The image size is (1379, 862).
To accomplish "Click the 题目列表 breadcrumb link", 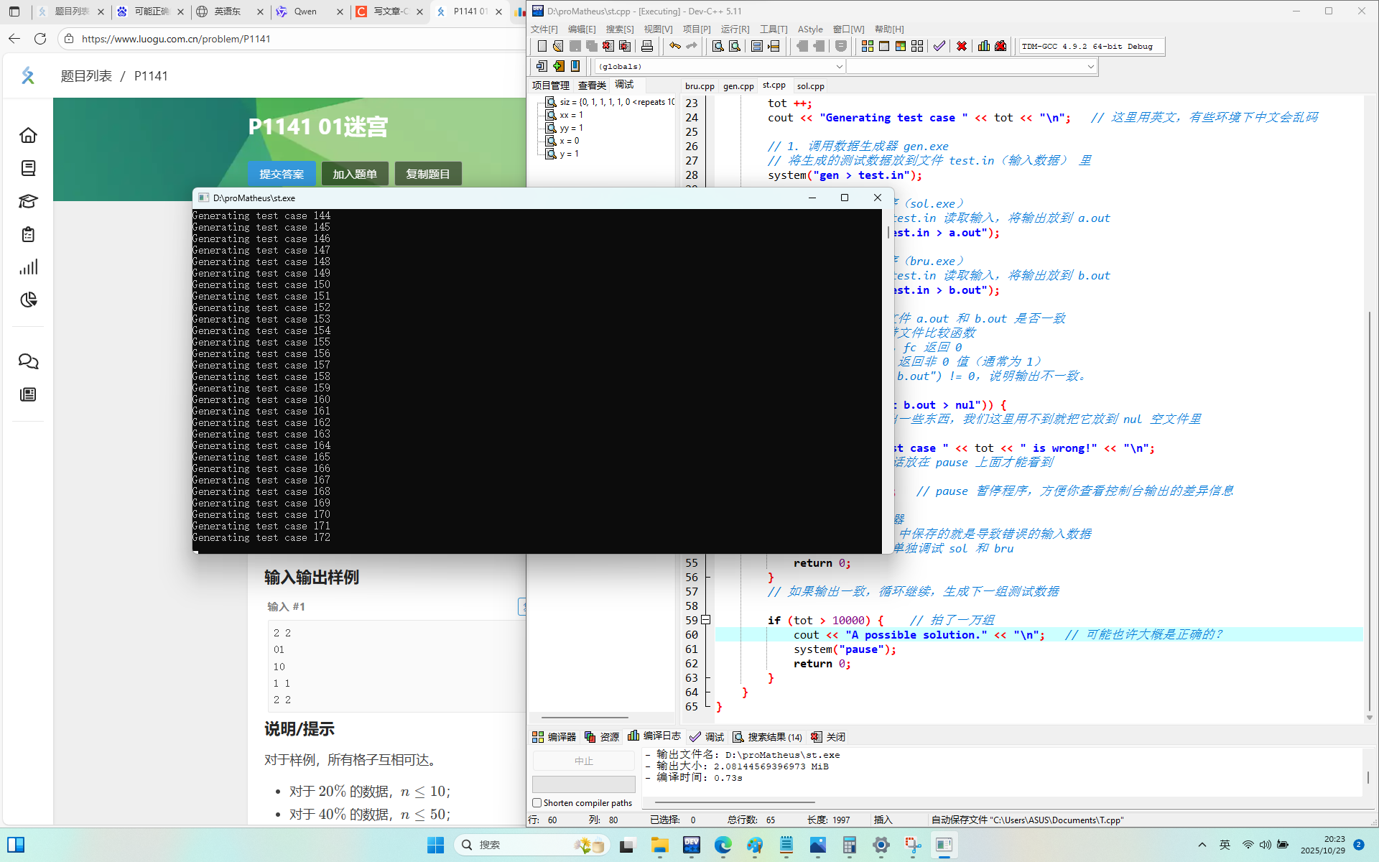I will [86, 76].
